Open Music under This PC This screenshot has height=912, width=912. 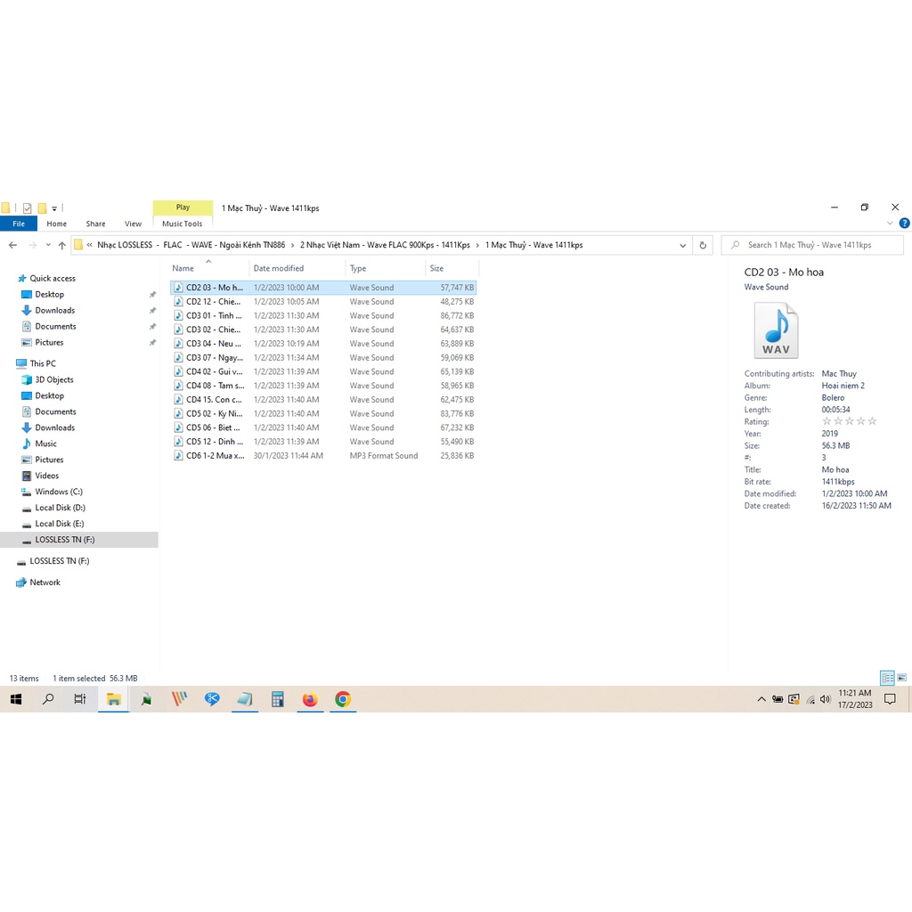pyautogui.click(x=46, y=444)
